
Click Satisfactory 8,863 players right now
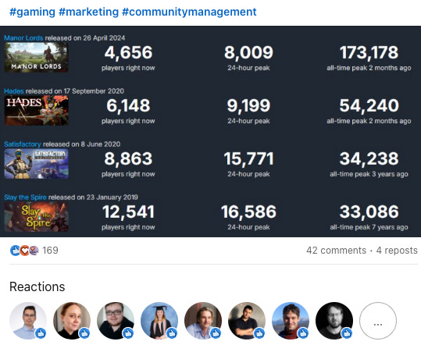click(x=128, y=164)
